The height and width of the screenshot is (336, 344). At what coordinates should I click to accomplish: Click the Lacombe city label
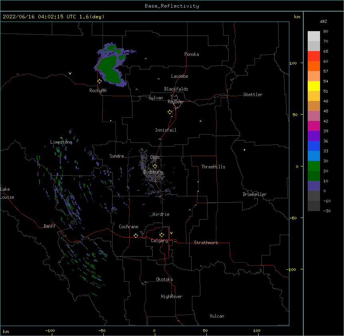(x=180, y=76)
